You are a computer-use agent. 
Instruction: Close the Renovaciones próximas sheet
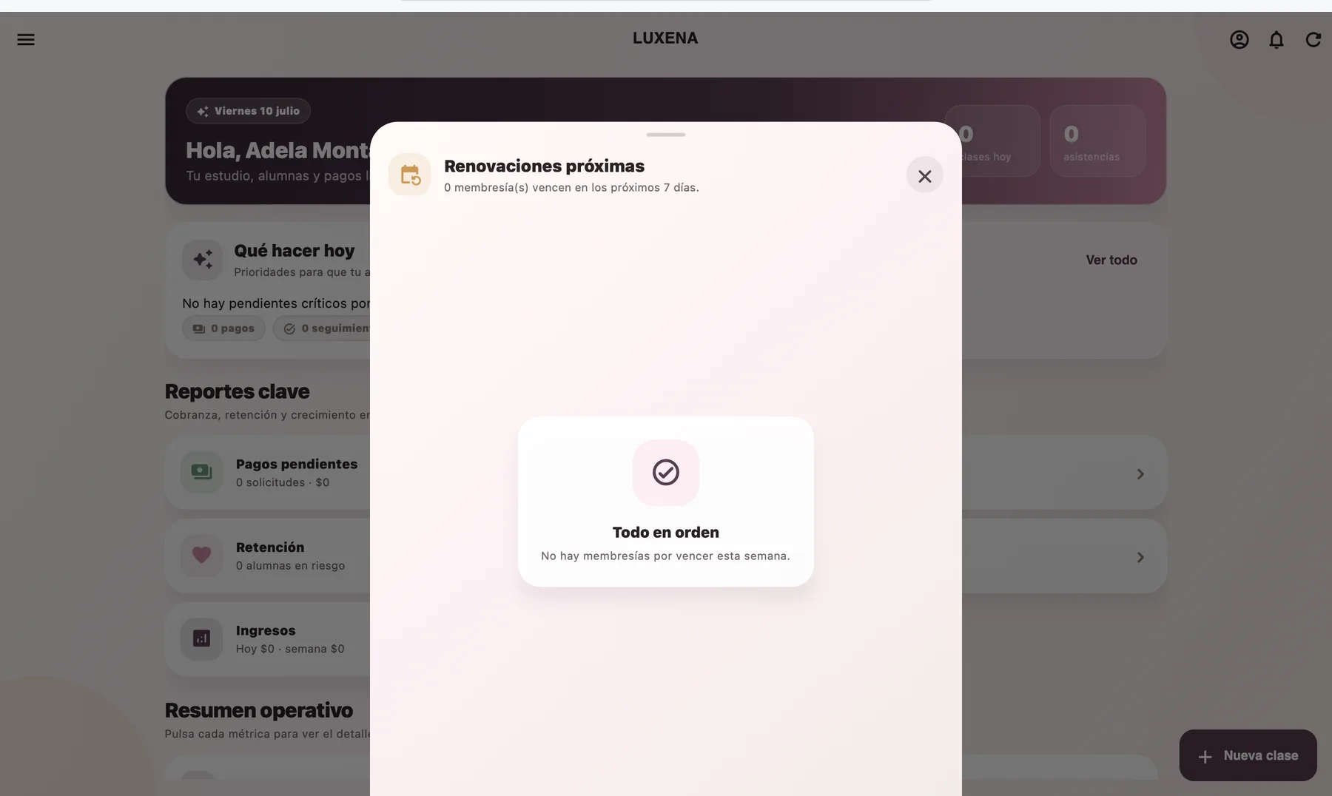point(925,175)
